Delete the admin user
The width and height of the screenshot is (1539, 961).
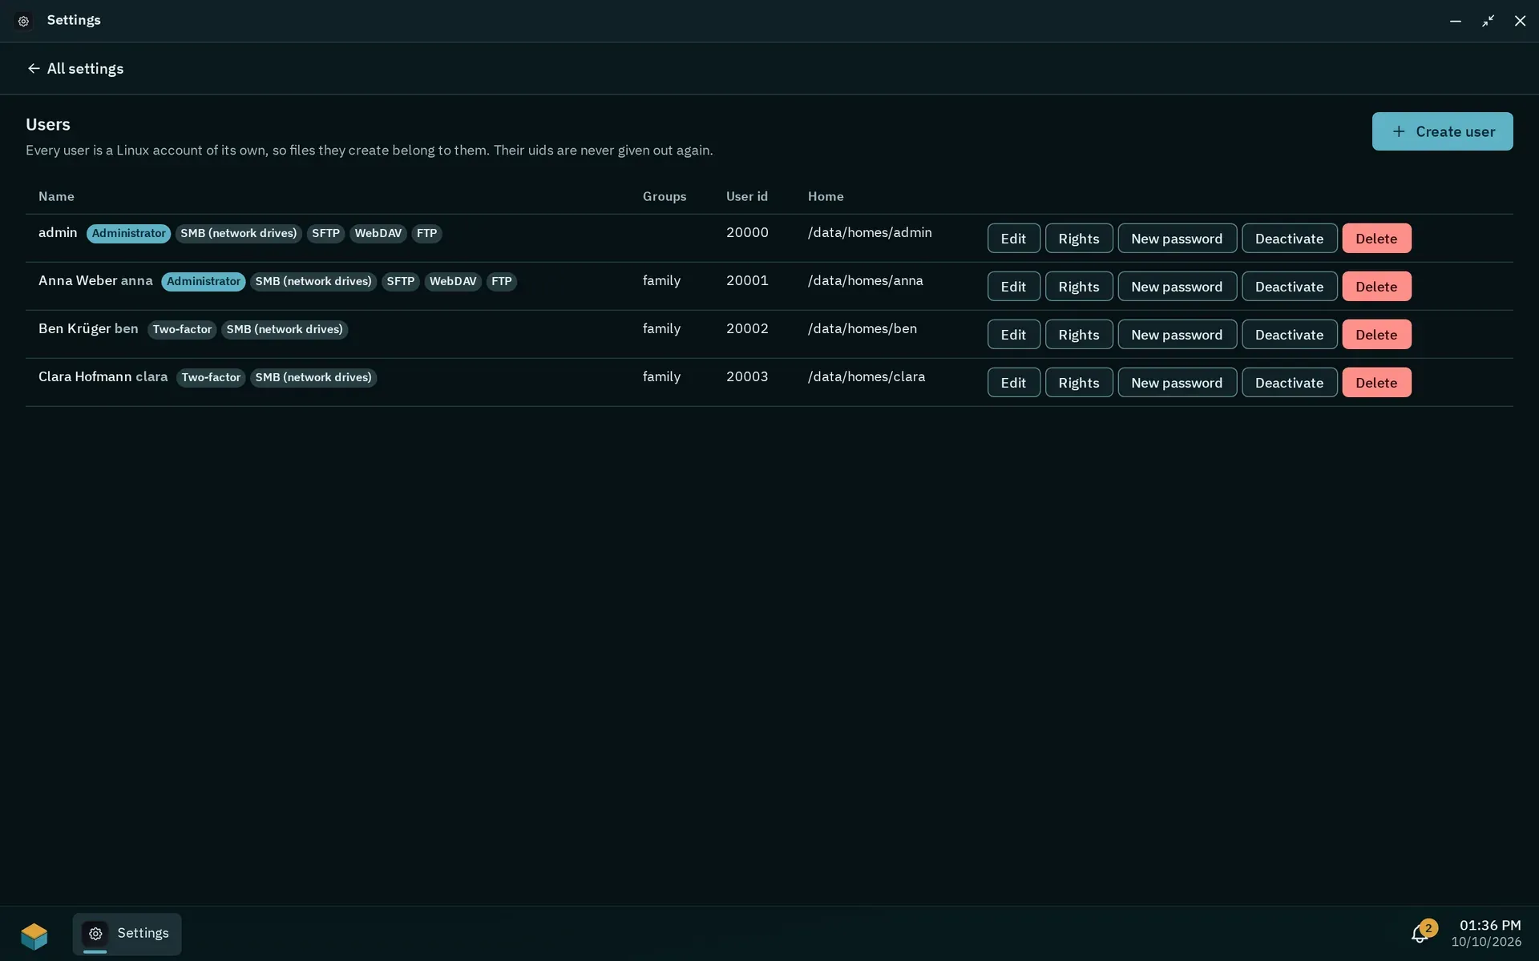point(1376,239)
